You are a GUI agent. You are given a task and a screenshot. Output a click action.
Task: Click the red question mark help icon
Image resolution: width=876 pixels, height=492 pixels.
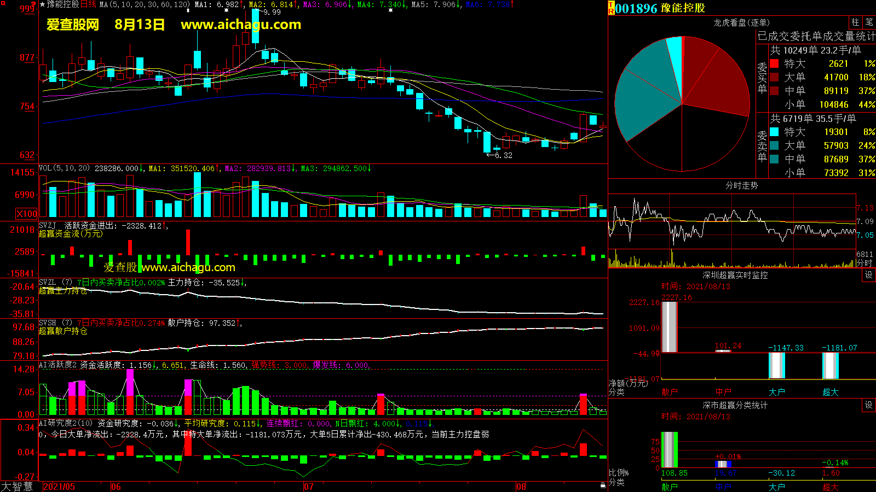34,5
